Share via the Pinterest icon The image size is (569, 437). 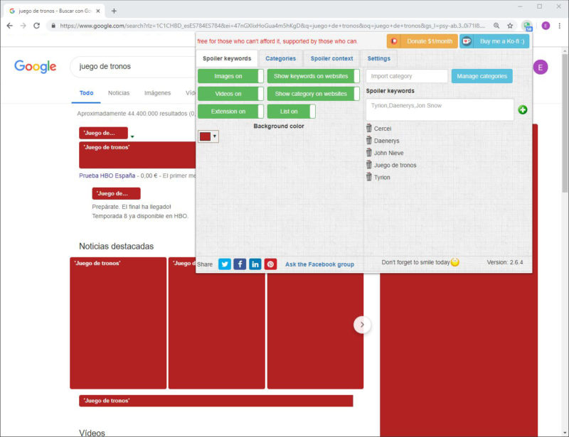270,264
